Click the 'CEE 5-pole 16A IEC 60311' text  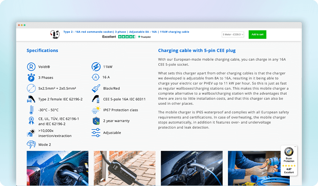[x=124, y=99]
